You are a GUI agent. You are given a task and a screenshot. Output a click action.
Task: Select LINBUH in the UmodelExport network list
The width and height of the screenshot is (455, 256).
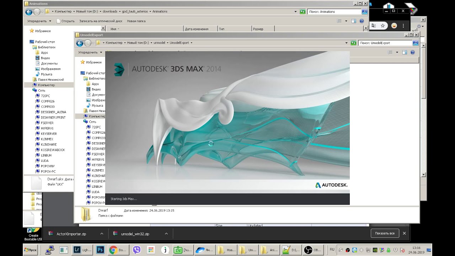click(x=97, y=187)
